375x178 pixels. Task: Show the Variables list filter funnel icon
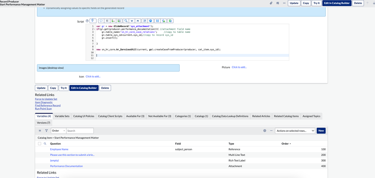46,131
